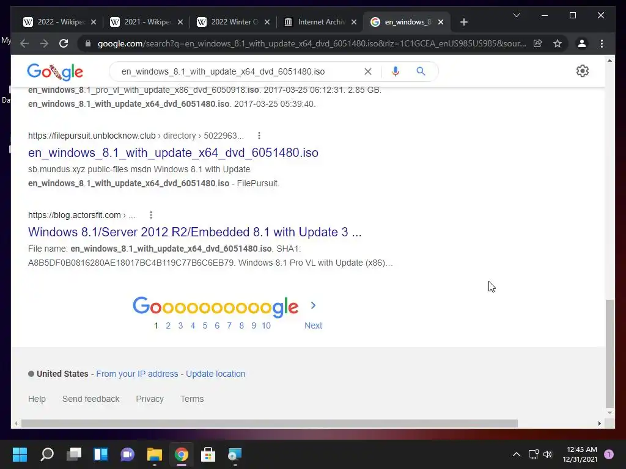Open the Widgets panel on the taskbar
This screenshot has width=626, height=469.
click(x=101, y=454)
